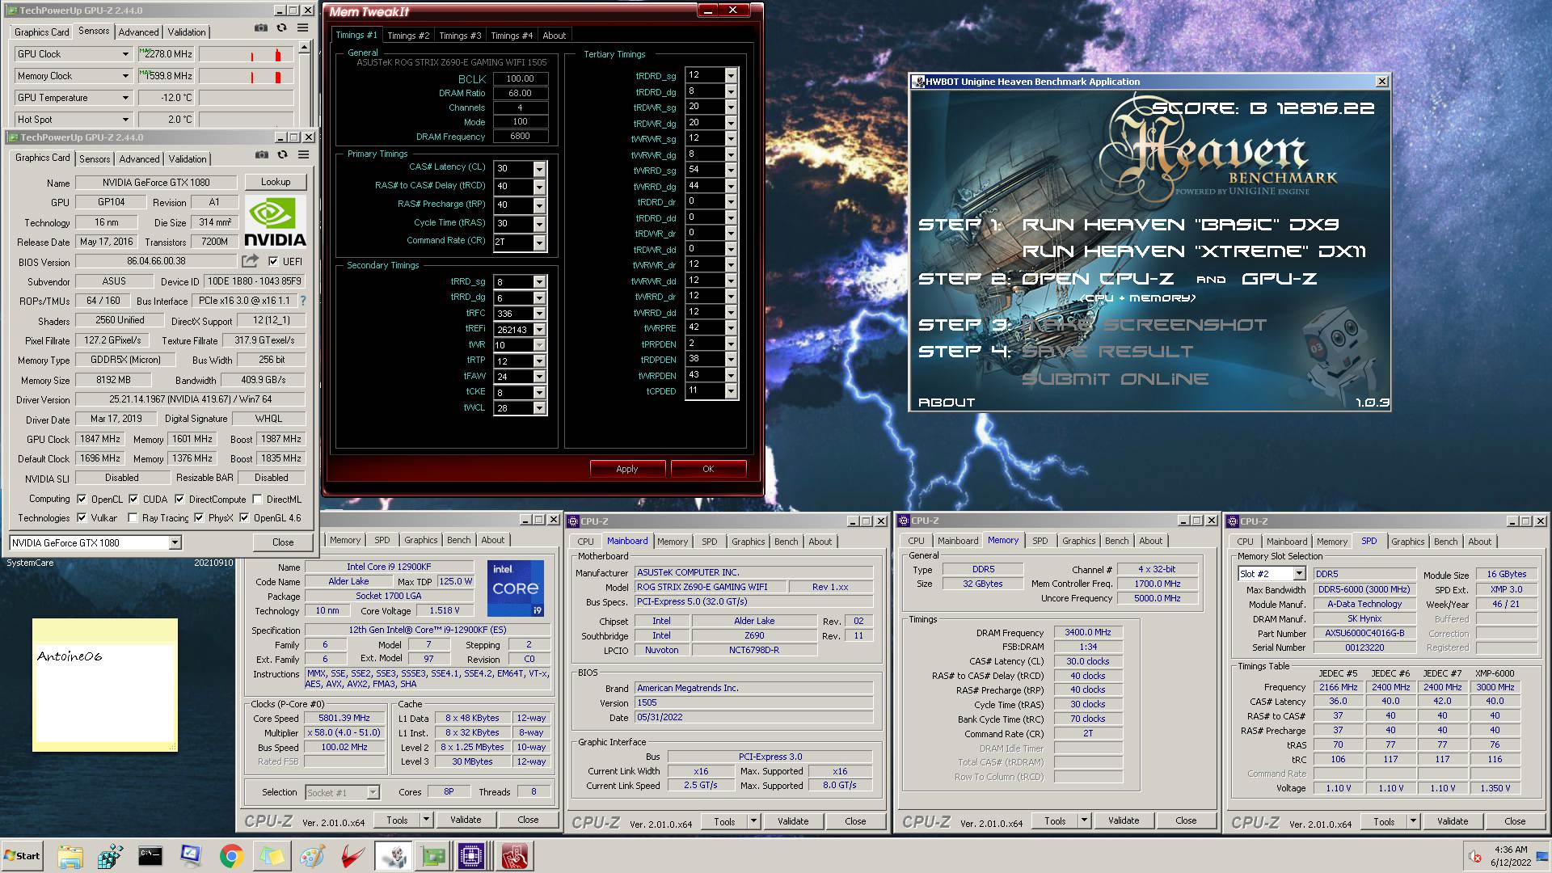The image size is (1552, 873).
Task: Expand the GPU Temperature sensor dropdown
Action: tap(125, 98)
